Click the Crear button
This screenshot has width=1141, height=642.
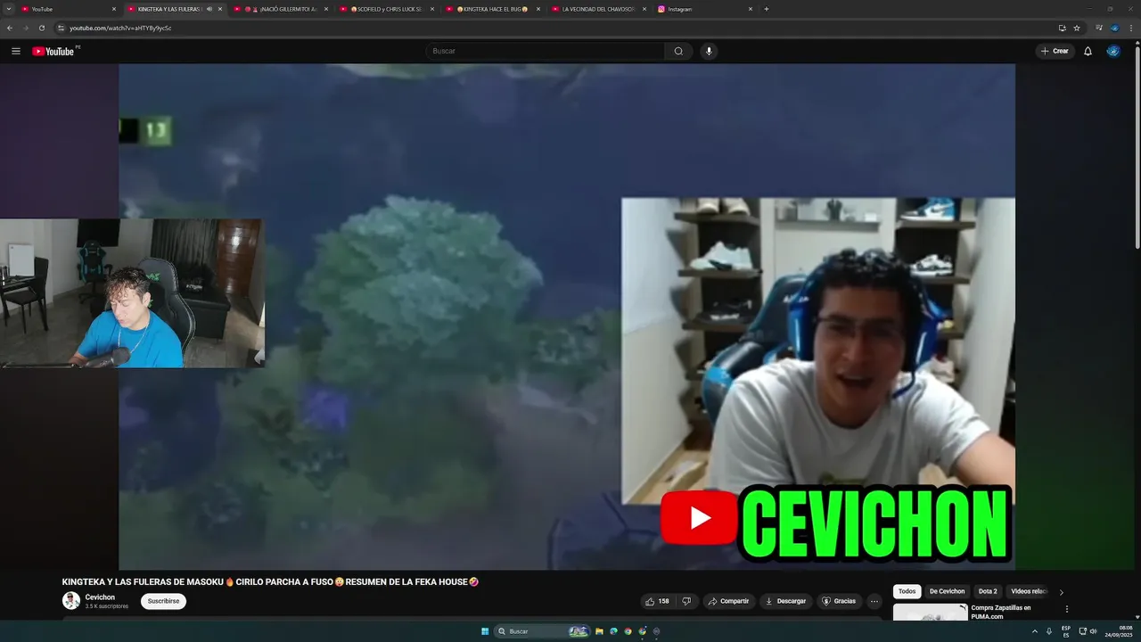click(1055, 51)
